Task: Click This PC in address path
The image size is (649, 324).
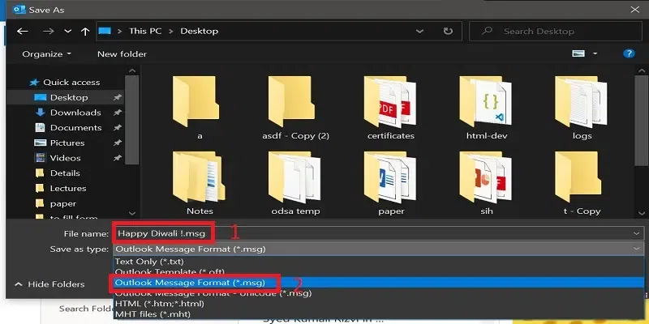Action: coord(145,31)
